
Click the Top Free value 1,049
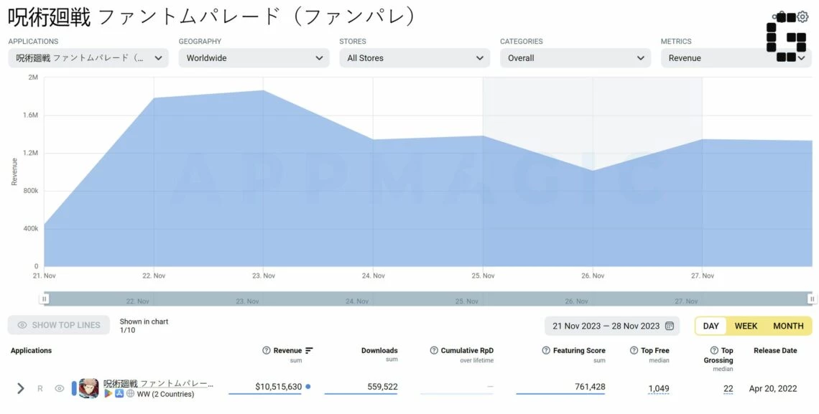point(659,388)
